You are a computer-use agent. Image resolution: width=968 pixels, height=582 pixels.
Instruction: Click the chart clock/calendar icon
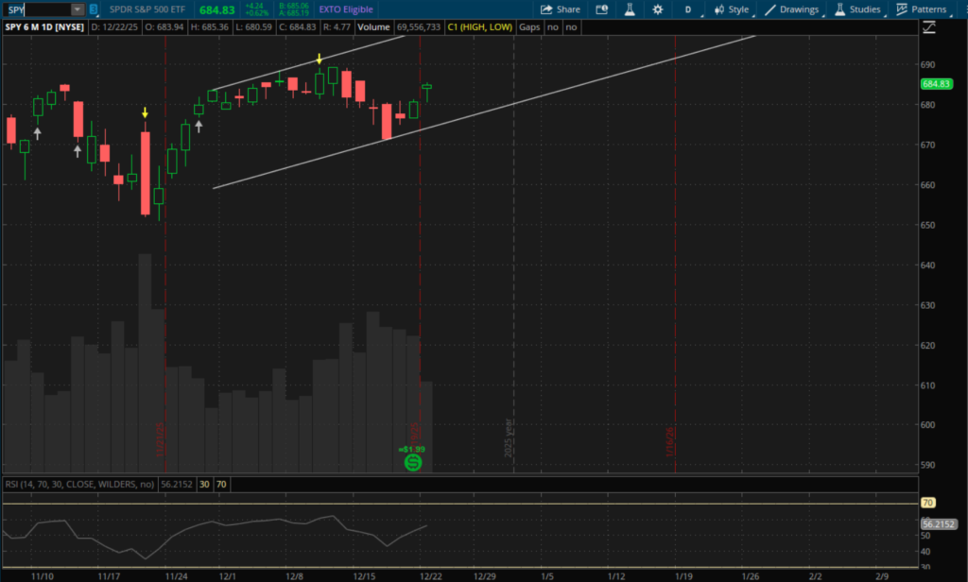[x=601, y=9]
